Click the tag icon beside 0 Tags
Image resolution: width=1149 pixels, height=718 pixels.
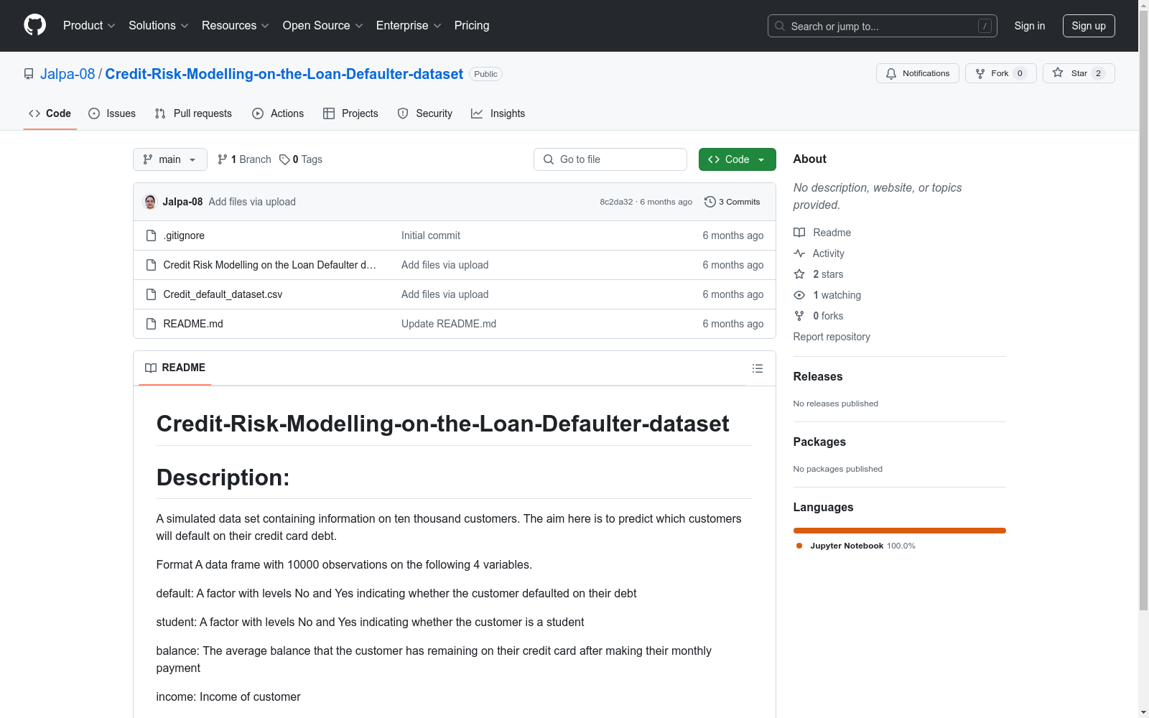click(x=284, y=159)
